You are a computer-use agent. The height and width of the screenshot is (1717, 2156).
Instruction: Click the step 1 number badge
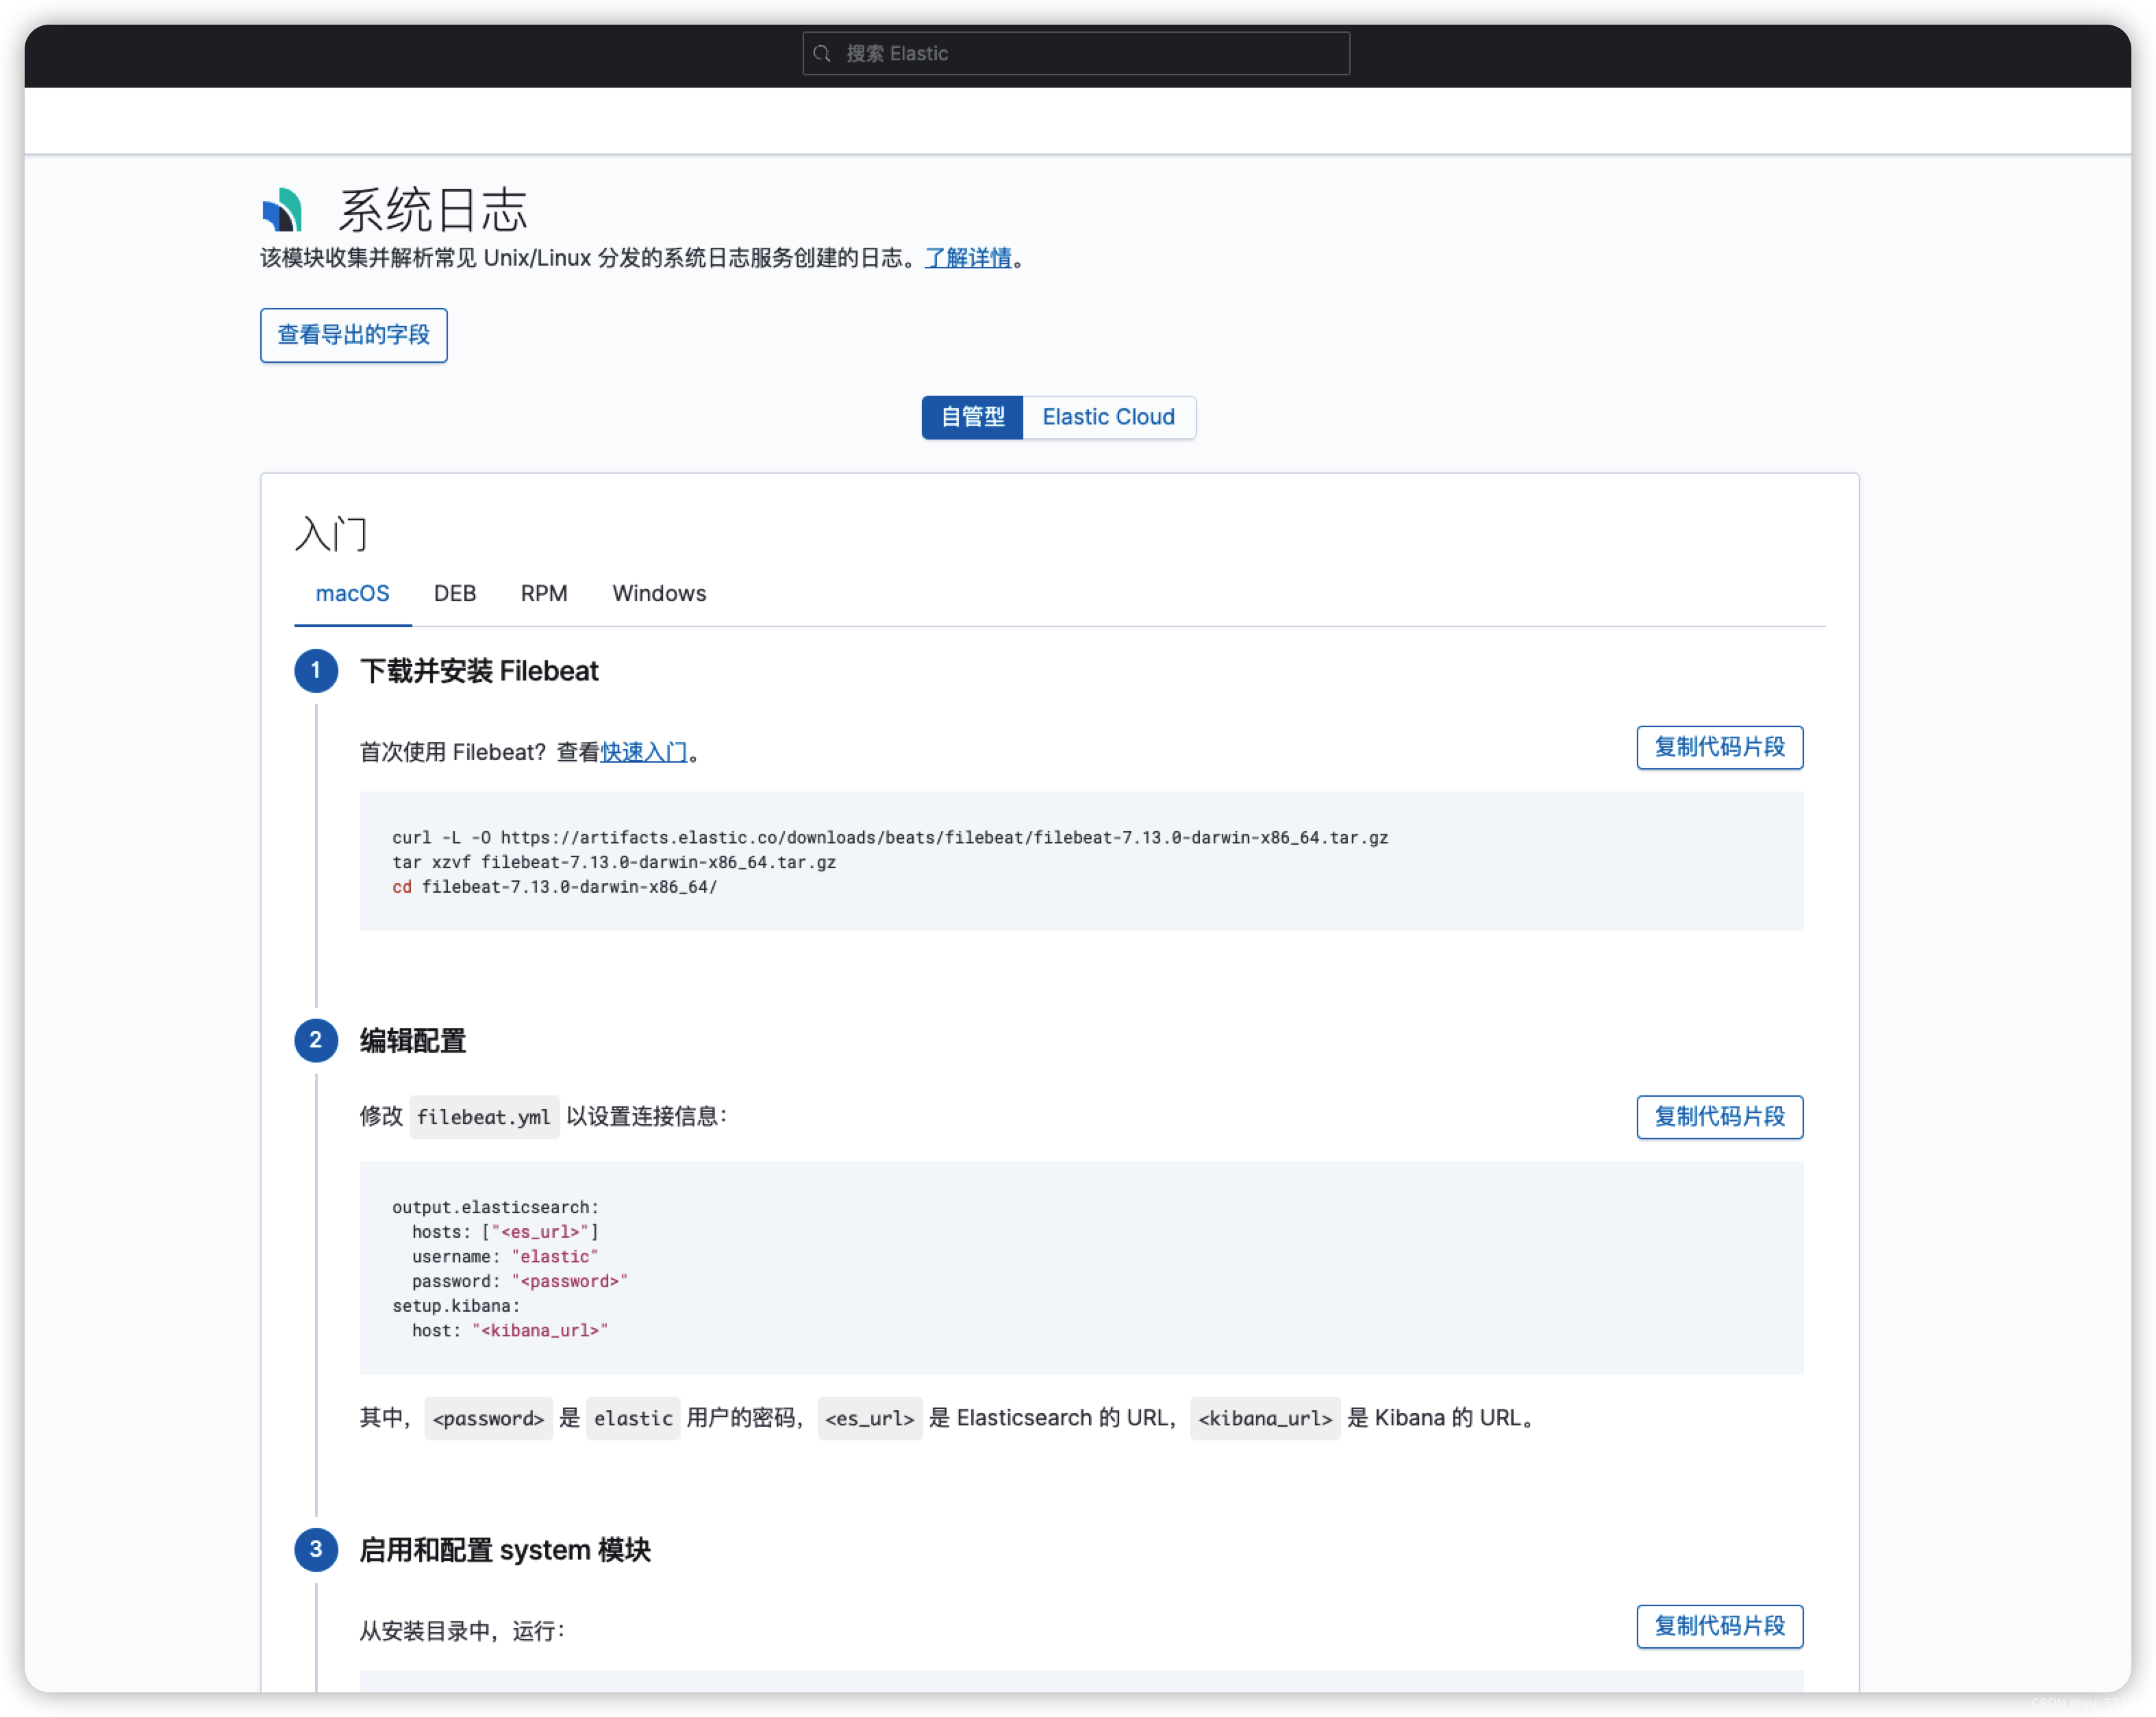[x=316, y=671]
